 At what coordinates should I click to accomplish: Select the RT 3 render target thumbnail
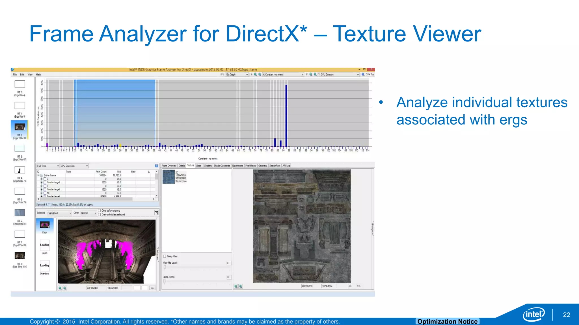[x=20, y=148]
